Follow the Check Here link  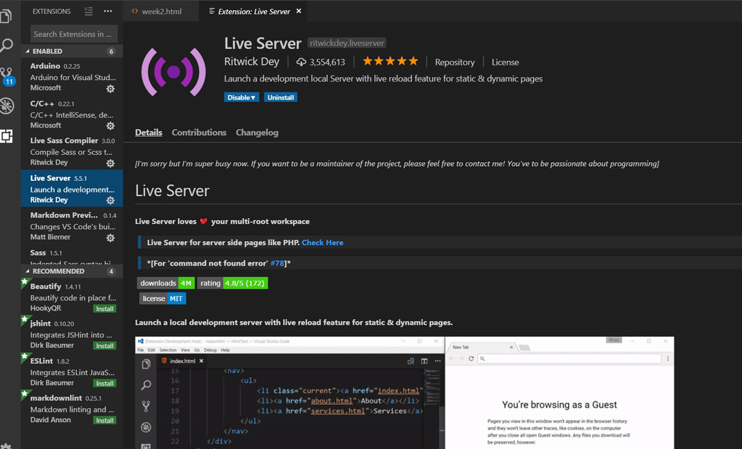click(322, 242)
